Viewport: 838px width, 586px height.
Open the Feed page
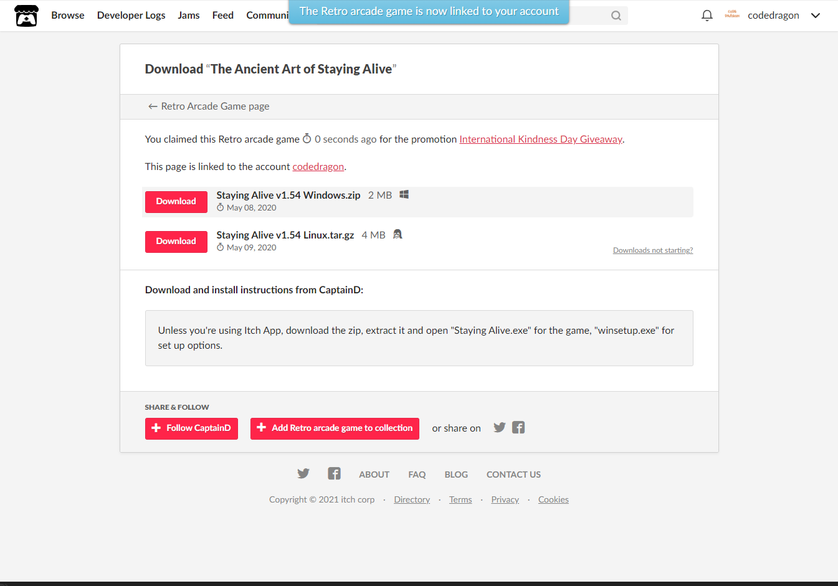222,15
